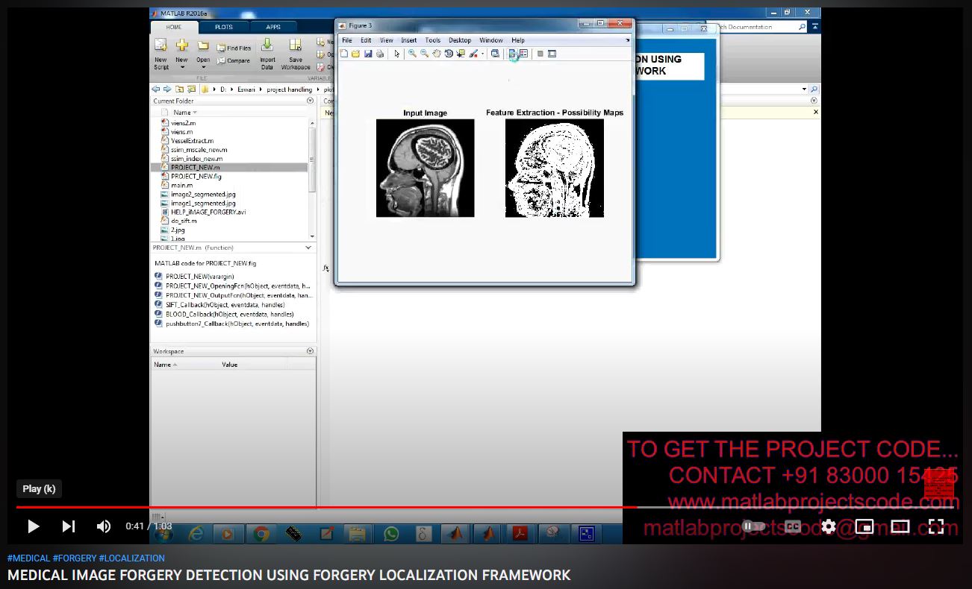Screen dimensions: 972x589
Task: Open the Brush tool dropdown arrow in Figure 3
Action: click(x=482, y=54)
